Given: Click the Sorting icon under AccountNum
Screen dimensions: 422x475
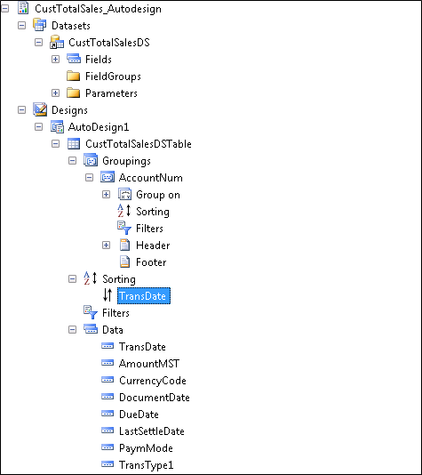Looking at the screenshot, I should pos(124,211).
